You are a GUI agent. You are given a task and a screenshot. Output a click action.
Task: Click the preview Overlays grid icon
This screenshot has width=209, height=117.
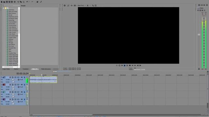click(88, 6)
